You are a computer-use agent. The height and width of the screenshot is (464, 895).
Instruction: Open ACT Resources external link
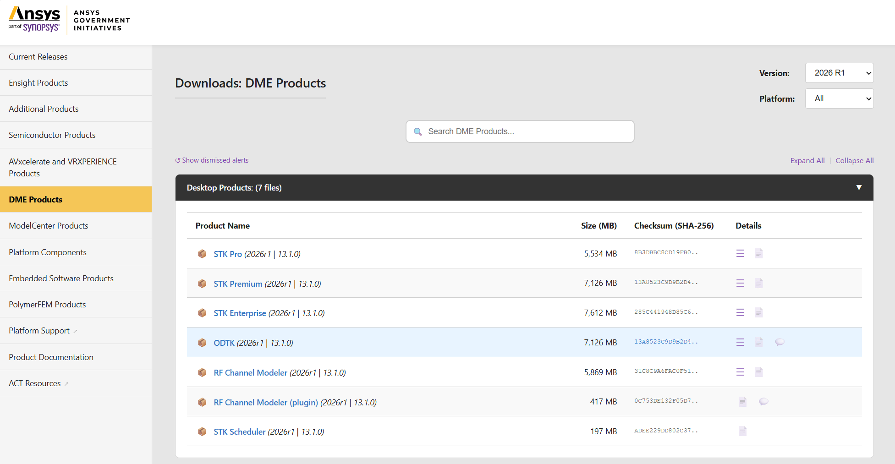point(76,383)
